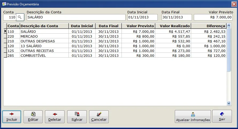Click the grid scrollbar down arrow
This screenshot has height=129, width=238.
point(229,103)
